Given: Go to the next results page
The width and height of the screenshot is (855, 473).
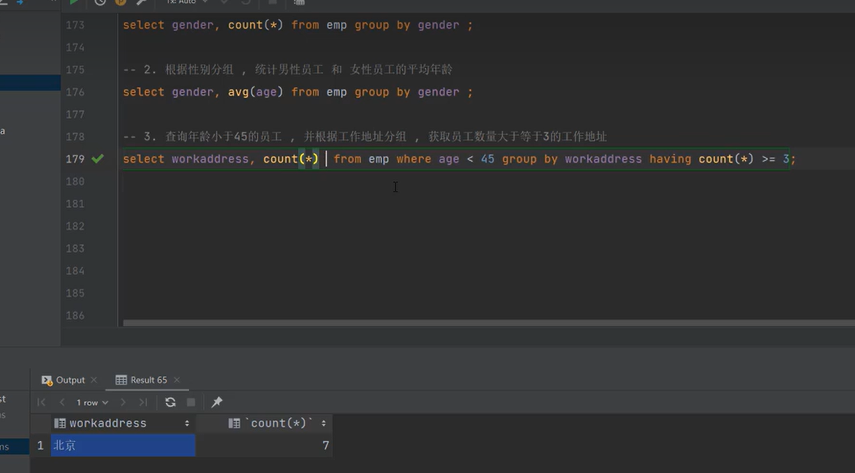Looking at the screenshot, I should pyautogui.click(x=123, y=402).
